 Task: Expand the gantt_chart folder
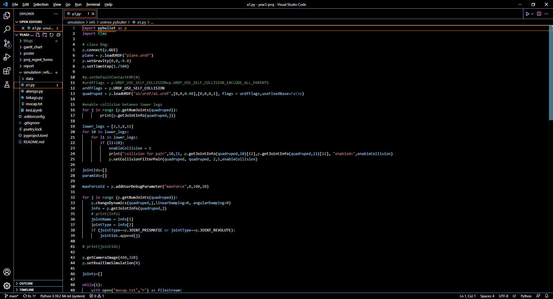click(x=38, y=47)
